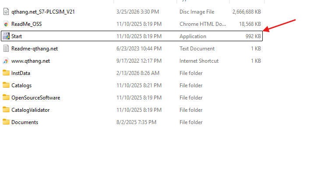Click the CatalogValidator folder icon
Image resolution: width=321 pixels, height=185 pixels.
6,110
